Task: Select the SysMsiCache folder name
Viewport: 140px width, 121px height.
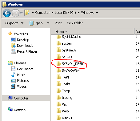Action: 71,37
